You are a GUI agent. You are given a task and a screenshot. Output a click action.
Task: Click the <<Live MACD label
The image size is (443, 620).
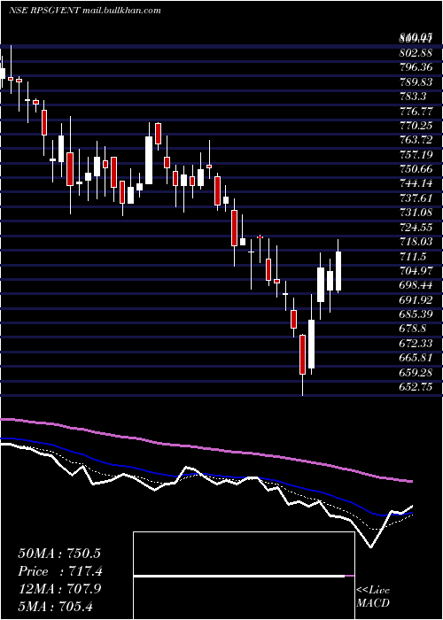[373, 597]
